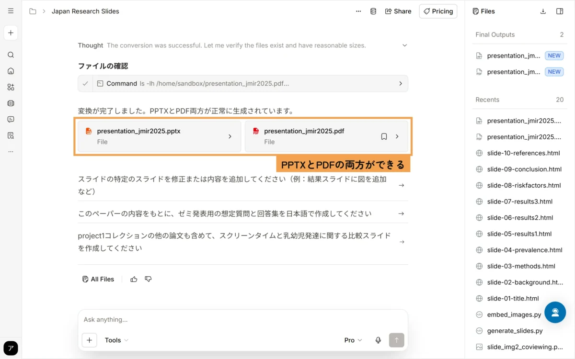The height and width of the screenshot is (359, 575).
Task: Open the chat history icon in the sidebar
Action: coord(11,119)
